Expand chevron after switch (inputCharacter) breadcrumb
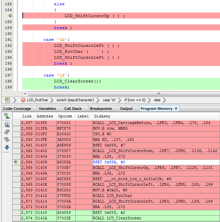 (x=98, y=100)
